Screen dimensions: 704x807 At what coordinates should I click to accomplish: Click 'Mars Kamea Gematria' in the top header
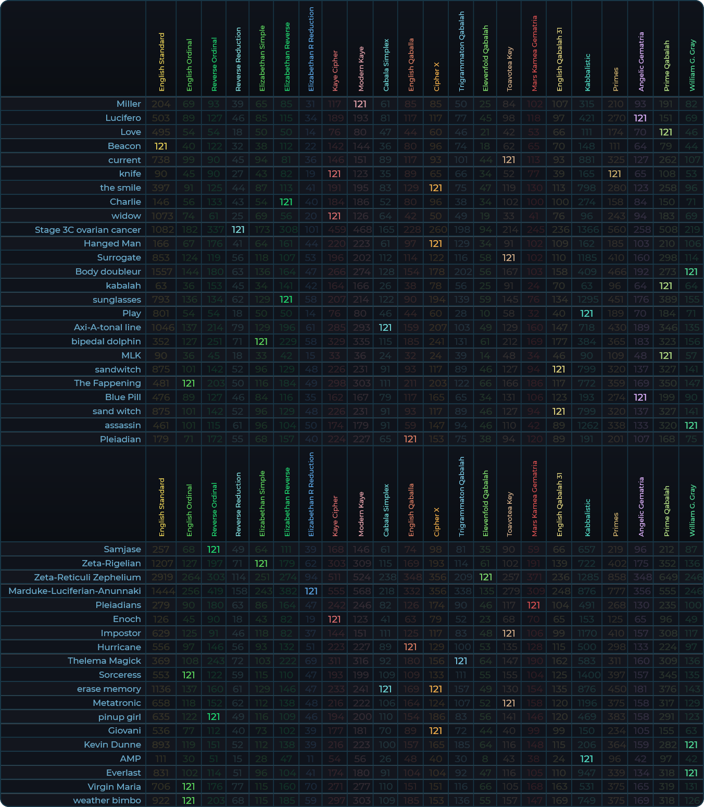tap(534, 53)
